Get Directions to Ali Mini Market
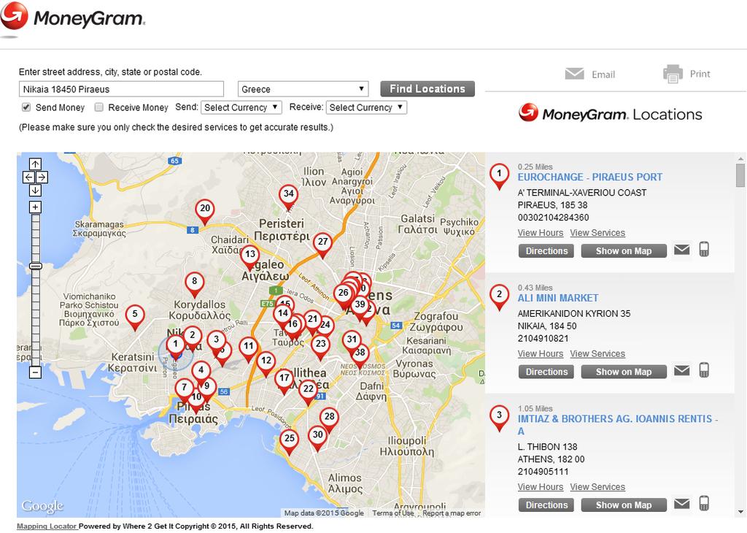Image resolution: width=747 pixels, height=533 pixels. pyautogui.click(x=546, y=372)
